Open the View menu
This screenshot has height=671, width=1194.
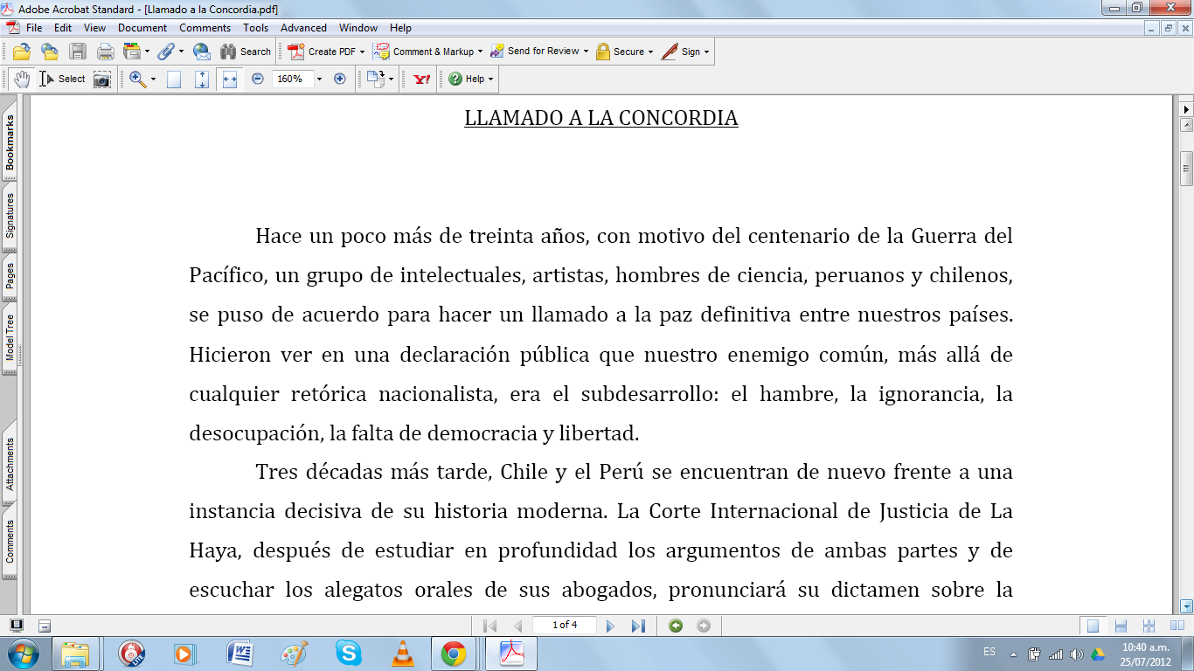(x=94, y=28)
